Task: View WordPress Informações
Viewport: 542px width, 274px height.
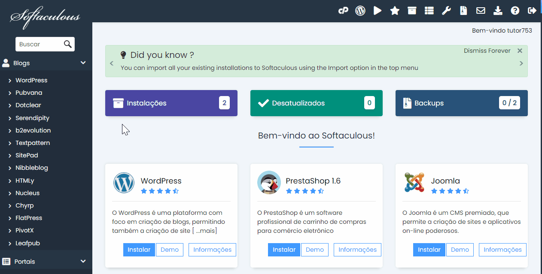Action: (213, 250)
